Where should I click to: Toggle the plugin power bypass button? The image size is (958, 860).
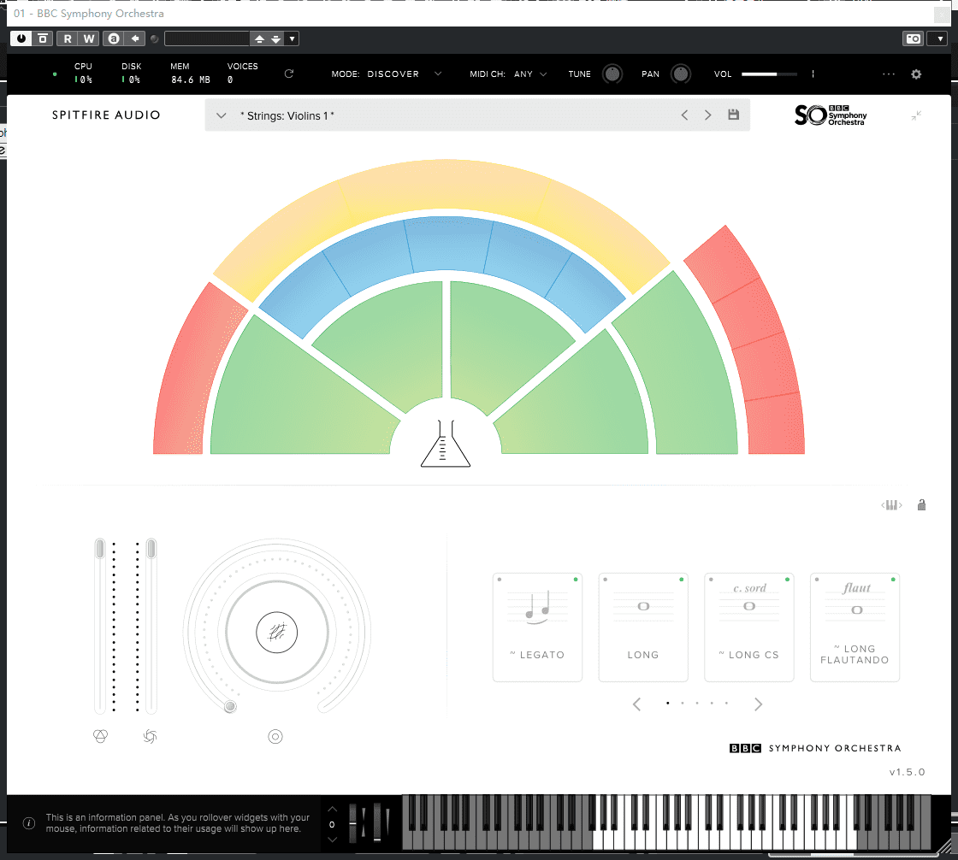pyautogui.click(x=21, y=38)
